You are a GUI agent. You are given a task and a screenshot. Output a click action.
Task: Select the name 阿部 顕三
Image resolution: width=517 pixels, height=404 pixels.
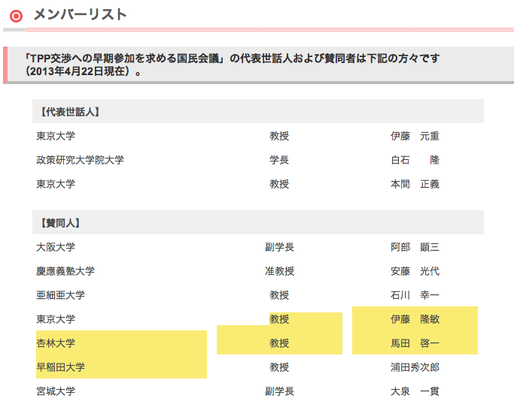[x=415, y=247]
